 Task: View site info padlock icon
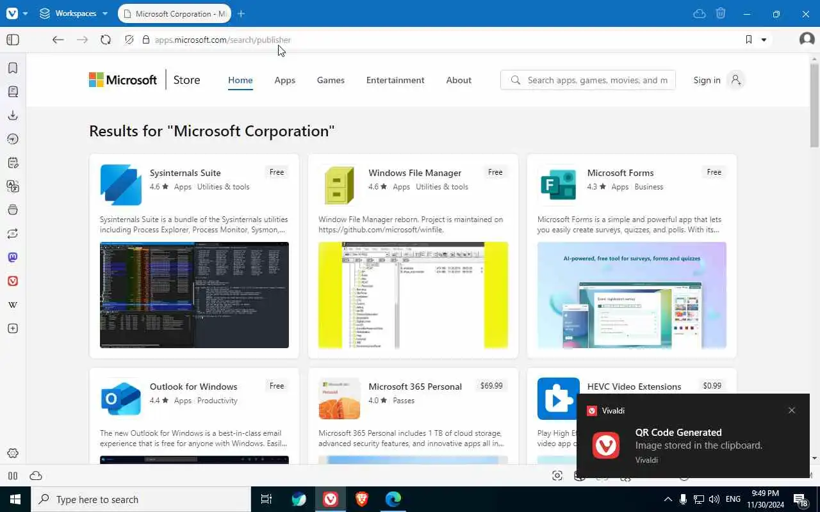coord(146,40)
